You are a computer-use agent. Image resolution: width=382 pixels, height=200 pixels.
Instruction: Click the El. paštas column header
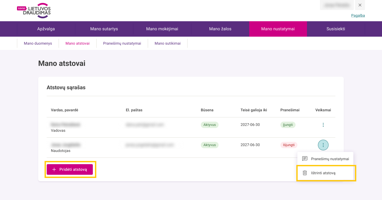[x=134, y=110]
